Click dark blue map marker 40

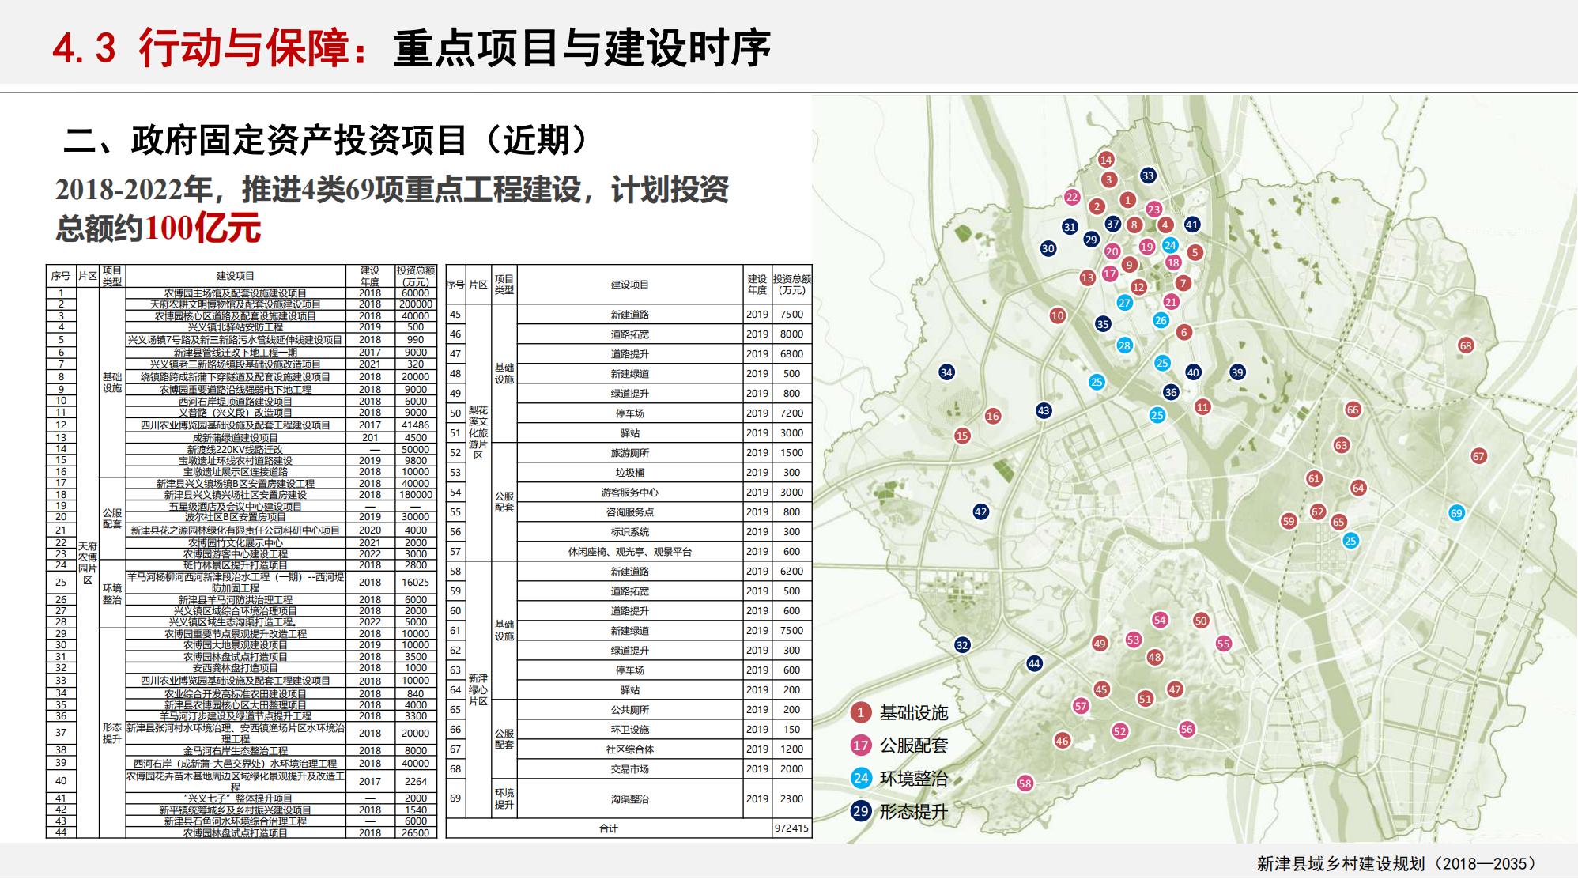(1193, 372)
